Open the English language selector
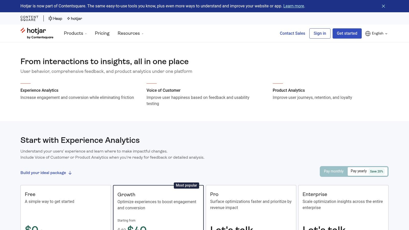409x230 pixels. click(x=377, y=33)
